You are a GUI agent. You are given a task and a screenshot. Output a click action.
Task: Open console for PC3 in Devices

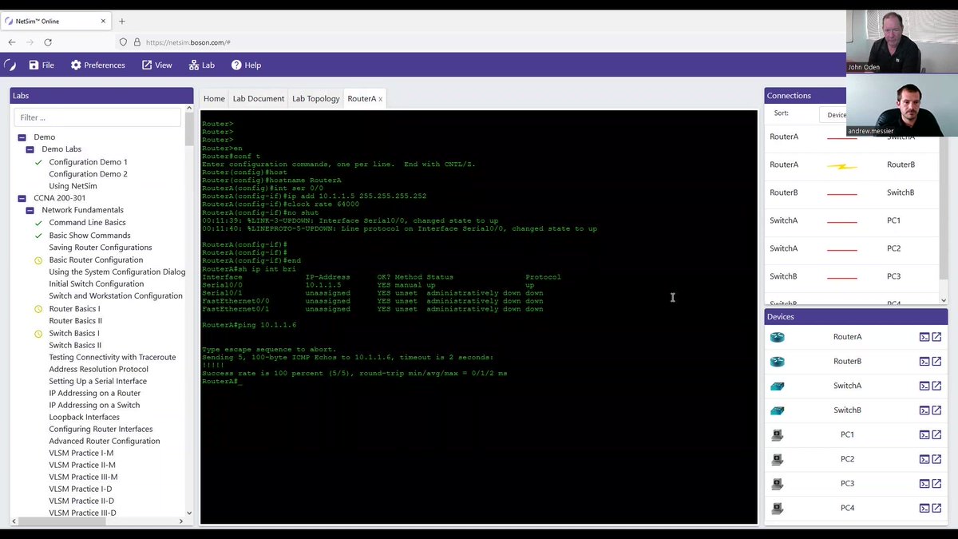[x=924, y=484]
